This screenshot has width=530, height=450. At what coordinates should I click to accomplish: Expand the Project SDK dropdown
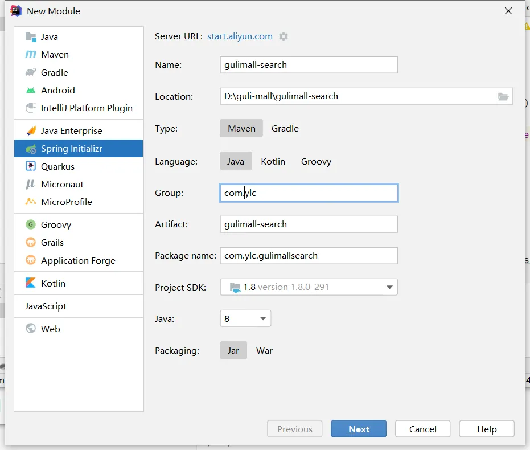point(389,287)
